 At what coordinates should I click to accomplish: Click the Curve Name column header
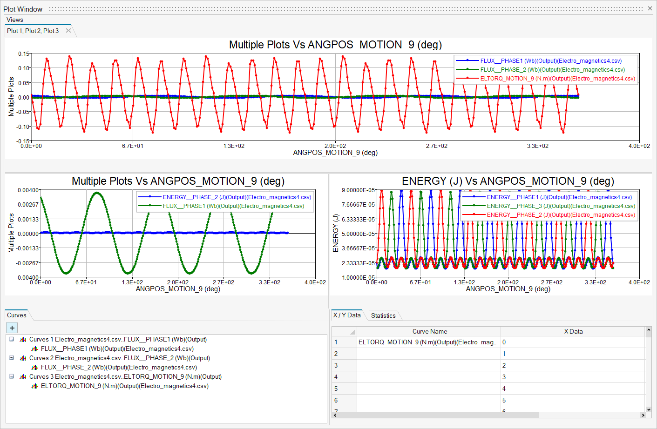(429, 331)
